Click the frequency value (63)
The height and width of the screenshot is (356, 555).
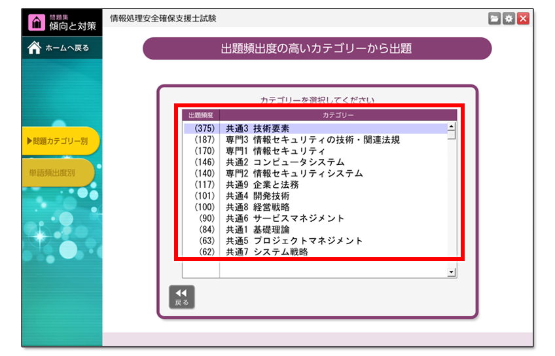(x=207, y=241)
